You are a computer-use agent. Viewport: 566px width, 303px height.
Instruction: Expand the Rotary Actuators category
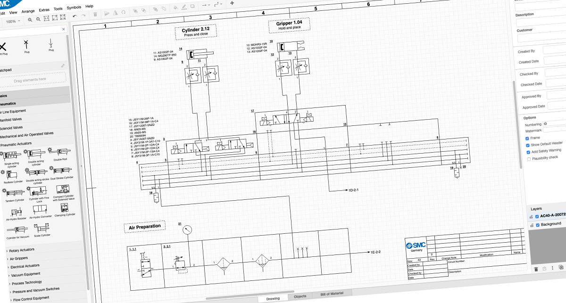tap(22, 250)
